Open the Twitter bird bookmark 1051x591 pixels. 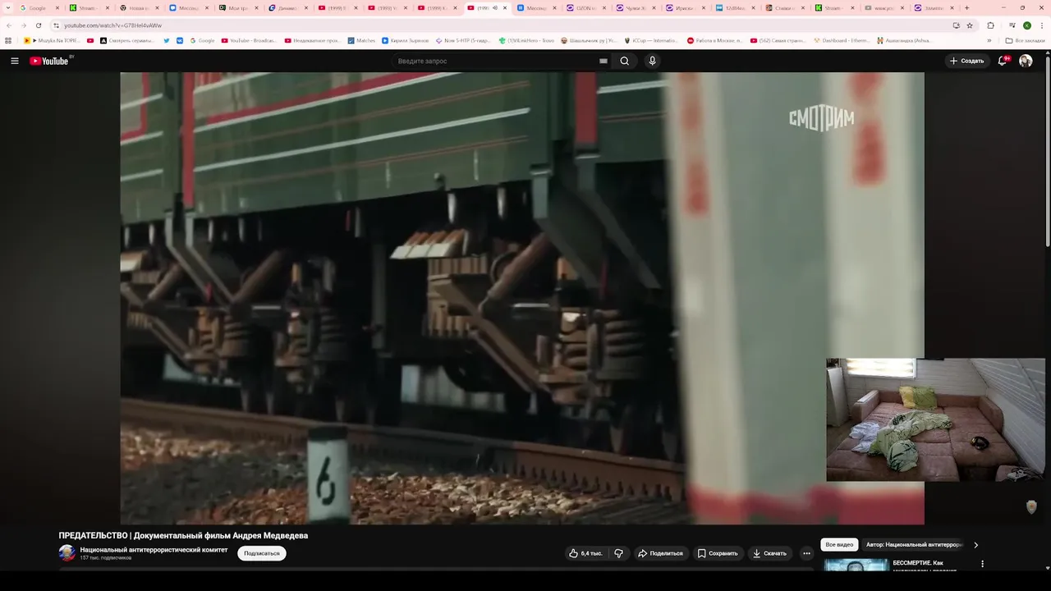pyautogui.click(x=167, y=40)
